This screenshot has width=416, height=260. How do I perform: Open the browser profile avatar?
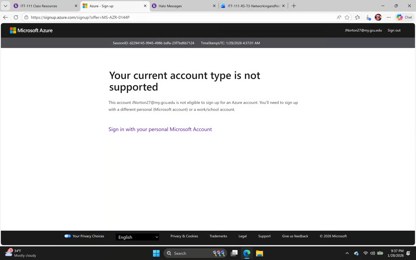[378, 17]
